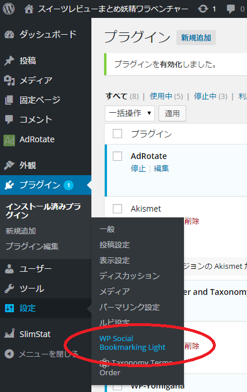247x392 pixels.
Task: Collapse menu with メニューを閉じる arrow icon
Action: [x=9, y=354]
